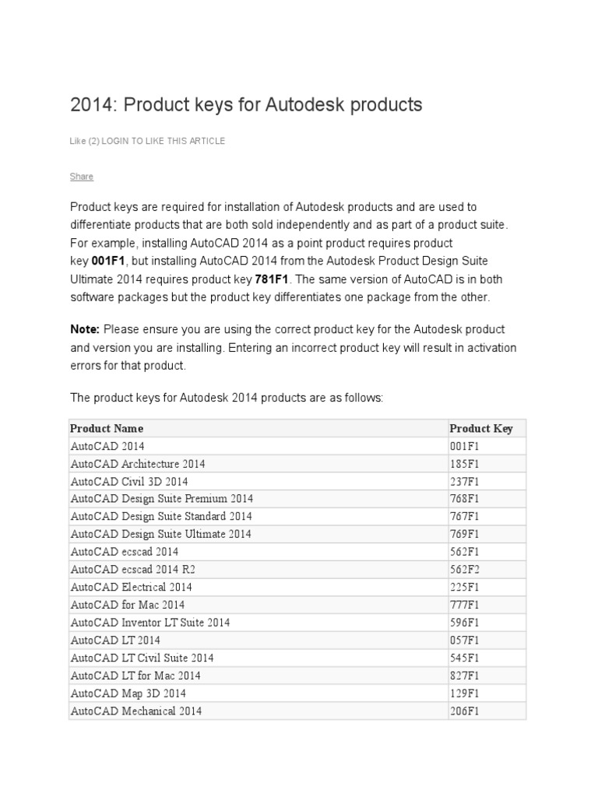Click the Share link
The image size is (598, 797).
pos(82,177)
